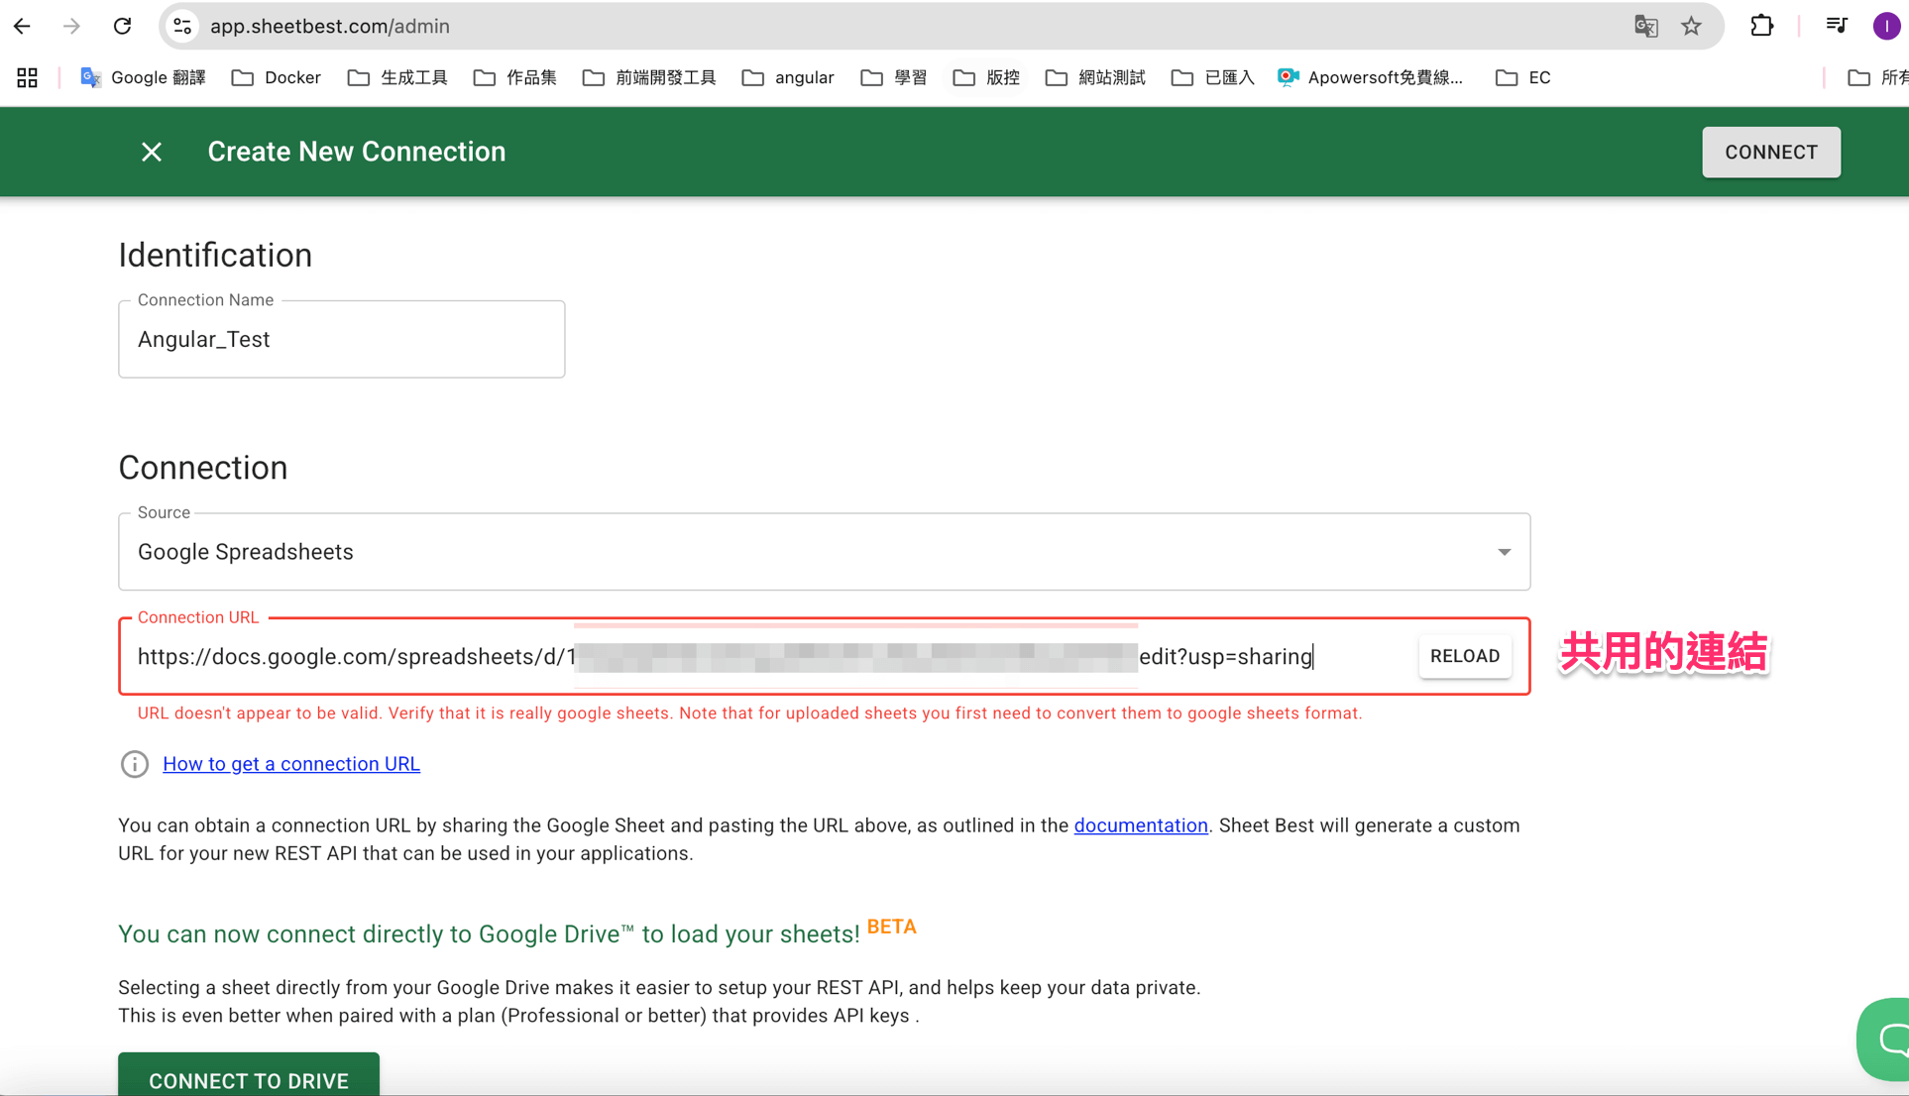Open the EC bookmarks folder
Screen dimensions: 1909x1096
pyautogui.click(x=1523, y=77)
